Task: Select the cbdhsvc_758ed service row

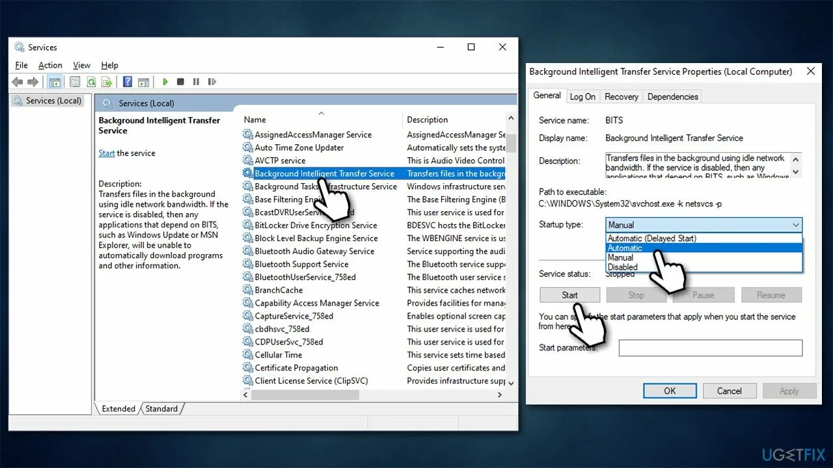Action: (374, 329)
